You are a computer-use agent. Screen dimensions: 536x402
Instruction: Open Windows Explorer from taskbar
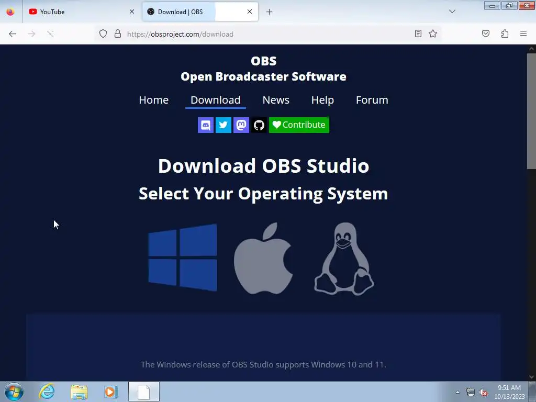pyautogui.click(x=79, y=392)
